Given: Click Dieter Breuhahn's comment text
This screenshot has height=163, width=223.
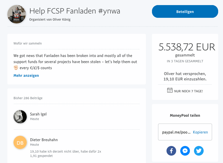Looking at the screenshot, I should [x=65, y=154].
